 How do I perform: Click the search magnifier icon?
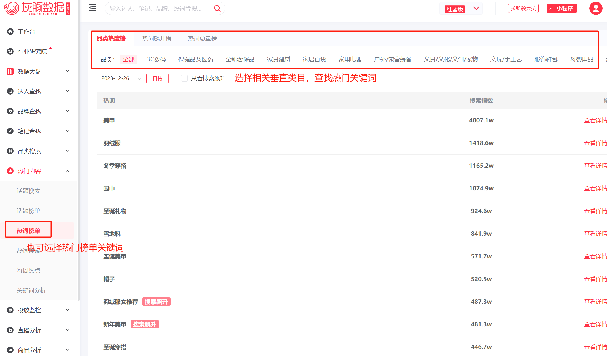(x=218, y=9)
